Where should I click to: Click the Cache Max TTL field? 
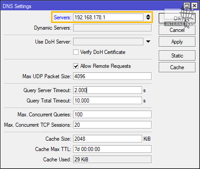[112, 149]
